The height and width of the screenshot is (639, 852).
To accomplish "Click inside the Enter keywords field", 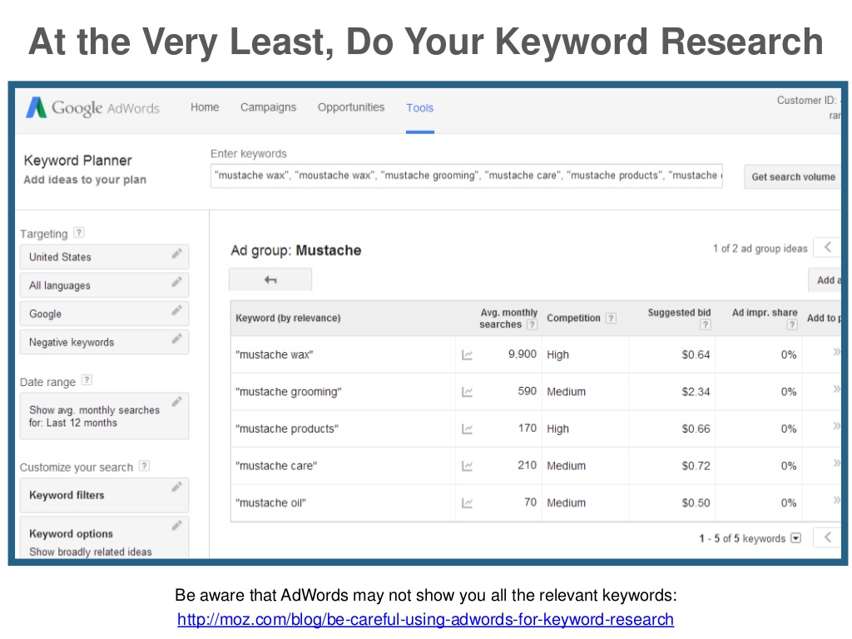I will [x=466, y=176].
